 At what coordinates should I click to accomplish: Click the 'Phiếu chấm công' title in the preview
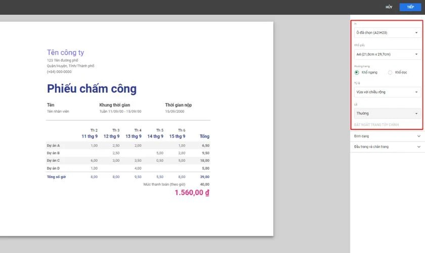click(x=92, y=89)
